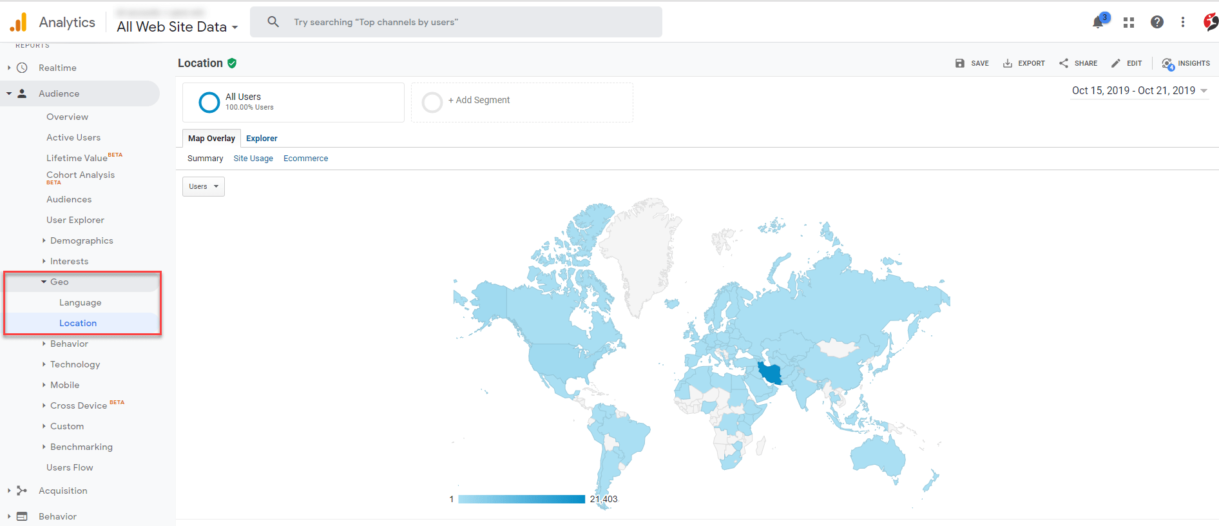Open the Google apps grid icon
Viewport: 1219px width, 526px height.
[1129, 22]
